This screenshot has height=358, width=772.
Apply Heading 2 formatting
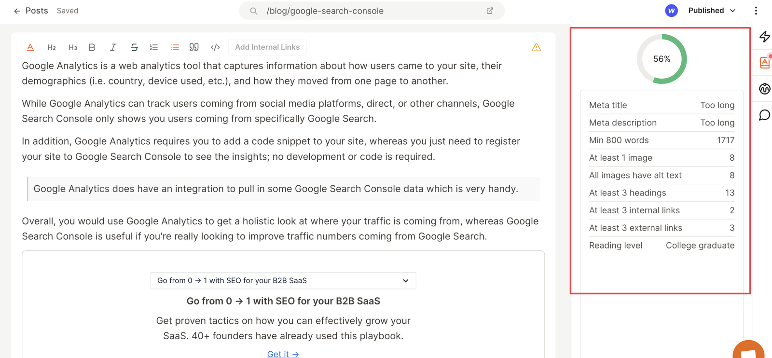52,47
